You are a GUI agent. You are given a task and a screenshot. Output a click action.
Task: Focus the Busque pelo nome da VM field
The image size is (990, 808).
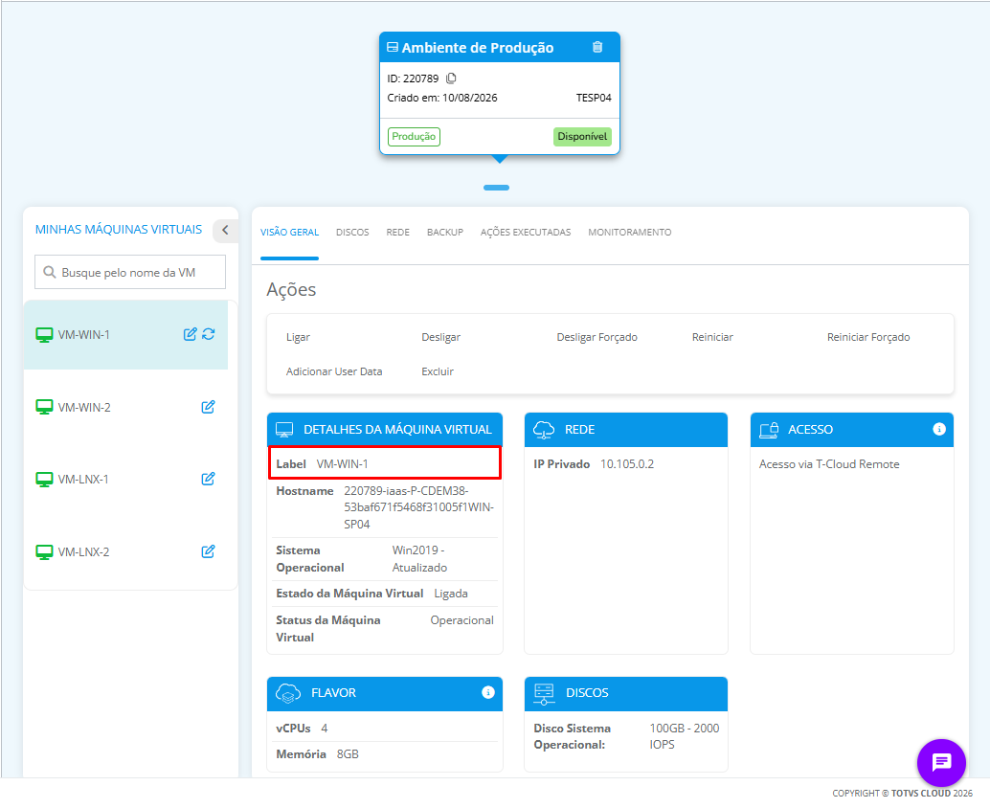click(x=130, y=272)
